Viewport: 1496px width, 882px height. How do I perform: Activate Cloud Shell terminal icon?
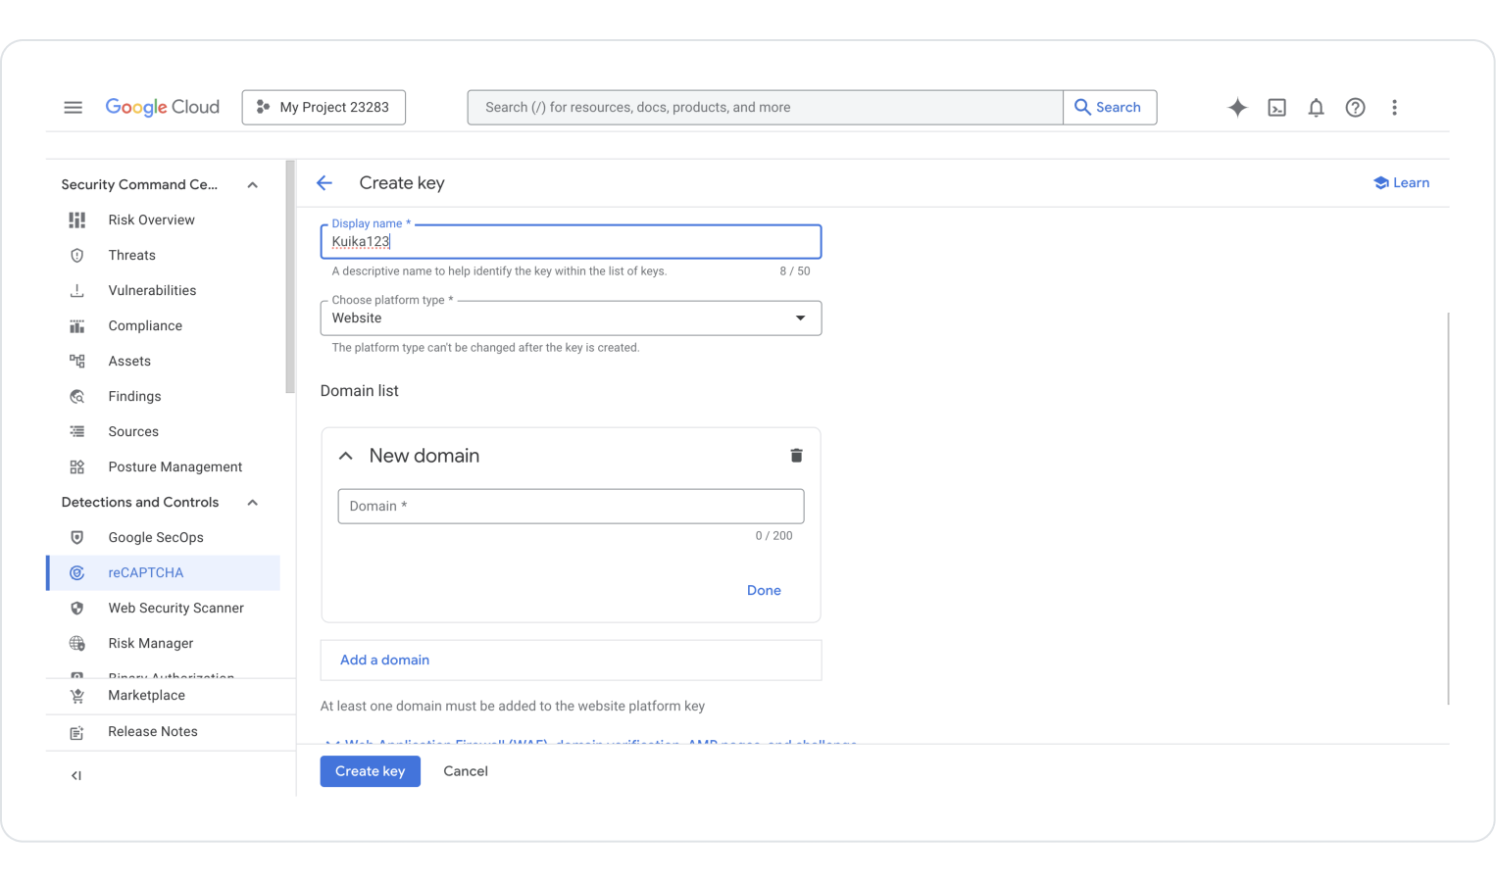1276,108
